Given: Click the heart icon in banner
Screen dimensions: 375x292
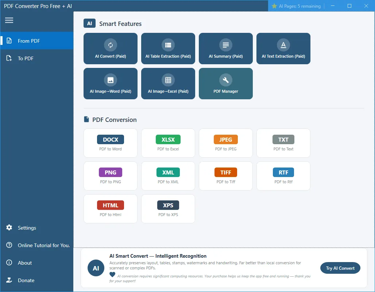Looking at the screenshot, I should [x=112, y=274].
